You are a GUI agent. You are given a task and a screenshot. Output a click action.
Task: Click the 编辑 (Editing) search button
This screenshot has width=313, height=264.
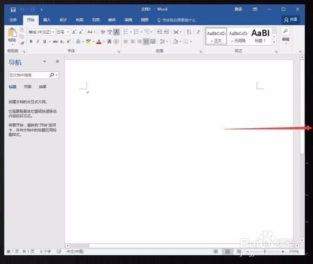(x=285, y=36)
